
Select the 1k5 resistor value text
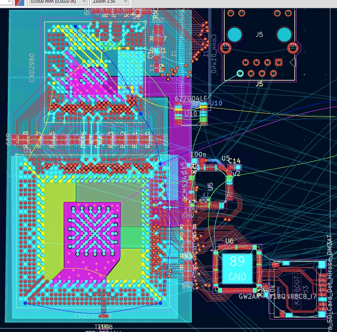[183, 168]
